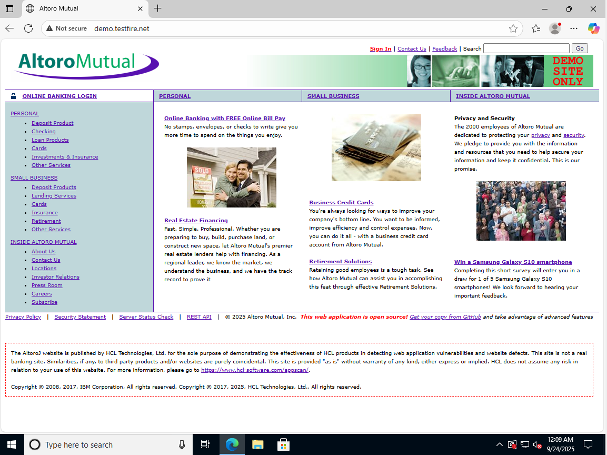Click the volume muted tray icon
The width and height of the screenshot is (607, 455).
point(537,444)
